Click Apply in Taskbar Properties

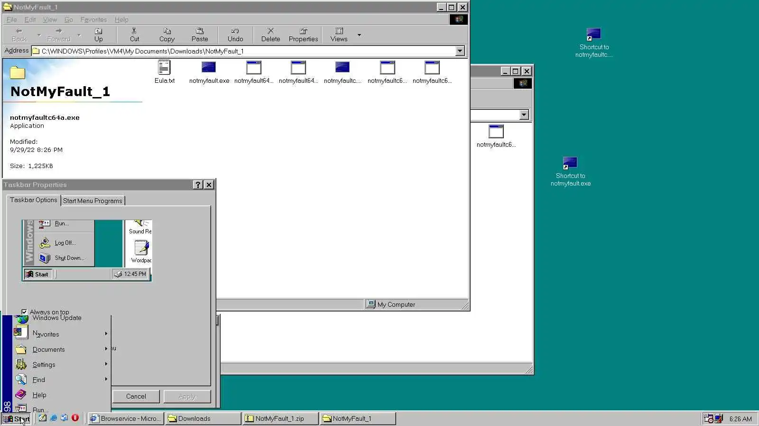point(187,397)
